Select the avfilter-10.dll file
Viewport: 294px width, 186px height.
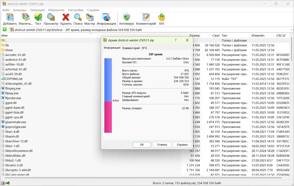(x=14, y=64)
